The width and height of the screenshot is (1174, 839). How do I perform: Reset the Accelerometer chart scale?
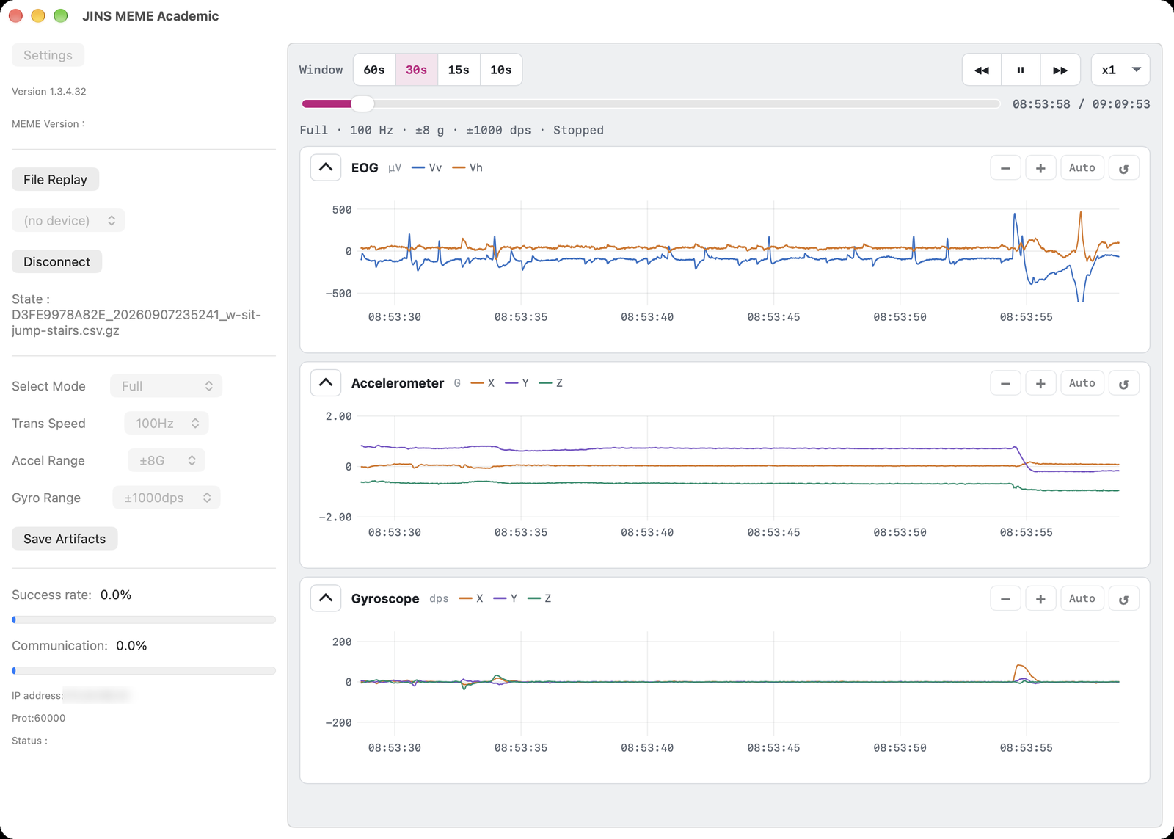(x=1123, y=383)
